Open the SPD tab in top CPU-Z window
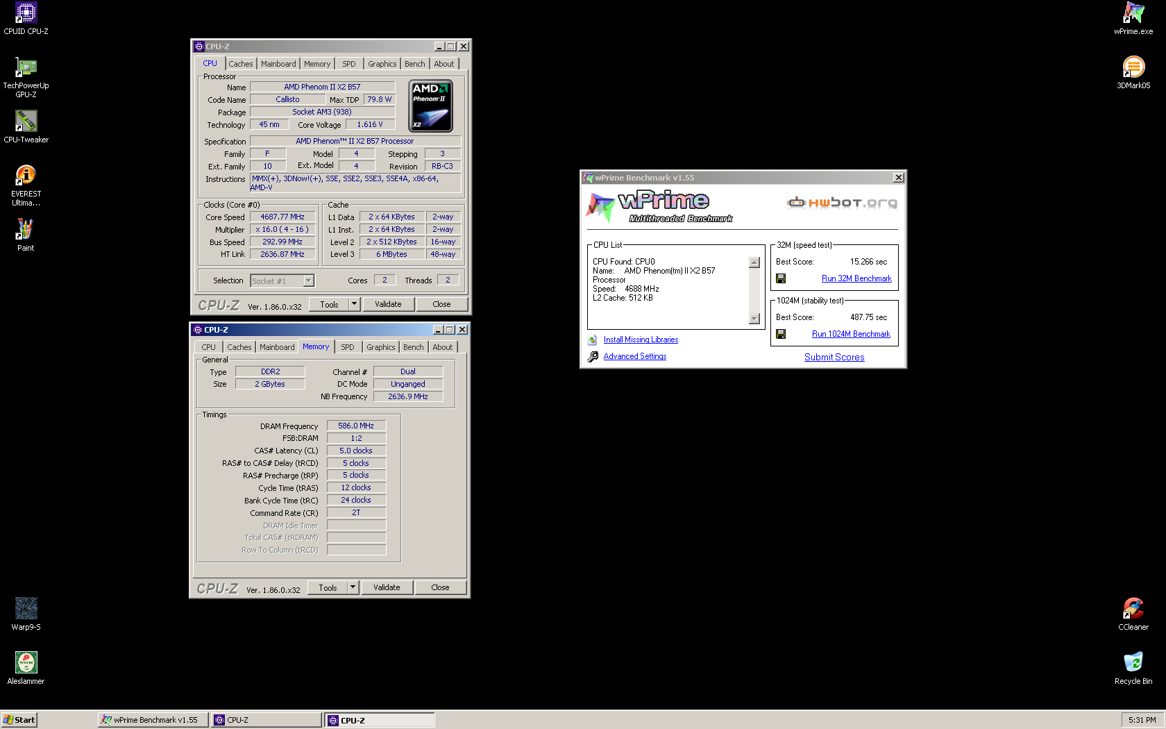 pyautogui.click(x=349, y=64)
